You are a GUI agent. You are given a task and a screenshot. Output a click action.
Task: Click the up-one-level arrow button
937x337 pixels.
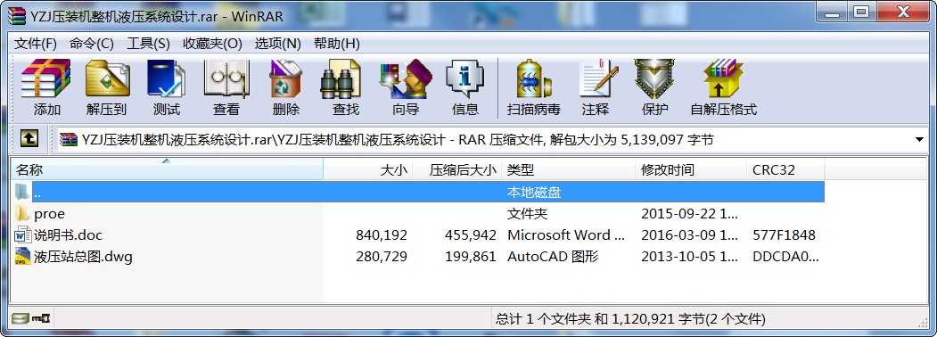click(x=29, y=139)
